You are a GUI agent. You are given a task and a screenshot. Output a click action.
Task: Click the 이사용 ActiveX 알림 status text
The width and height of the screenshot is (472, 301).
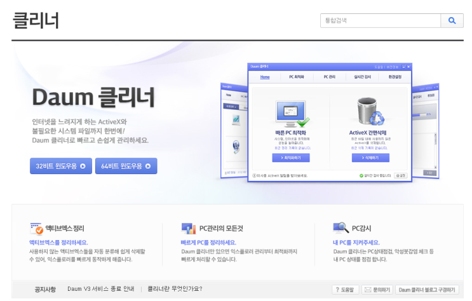click(x=282, y=175)
